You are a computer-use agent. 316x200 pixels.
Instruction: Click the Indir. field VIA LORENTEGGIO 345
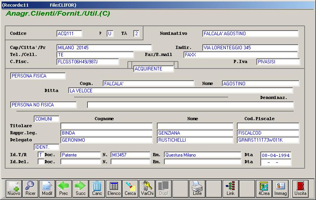click(250, 48)
